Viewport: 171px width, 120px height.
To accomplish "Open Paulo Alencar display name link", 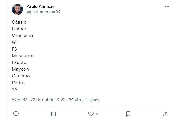I will [x=40, y=6].
